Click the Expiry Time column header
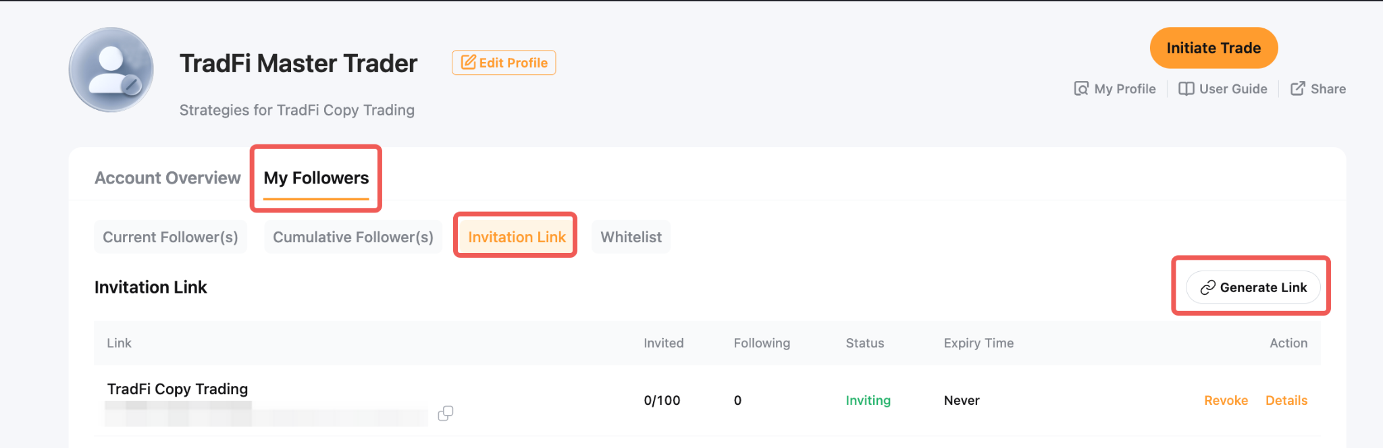This screenshot has height=448, width=1383. pos(978,343)
